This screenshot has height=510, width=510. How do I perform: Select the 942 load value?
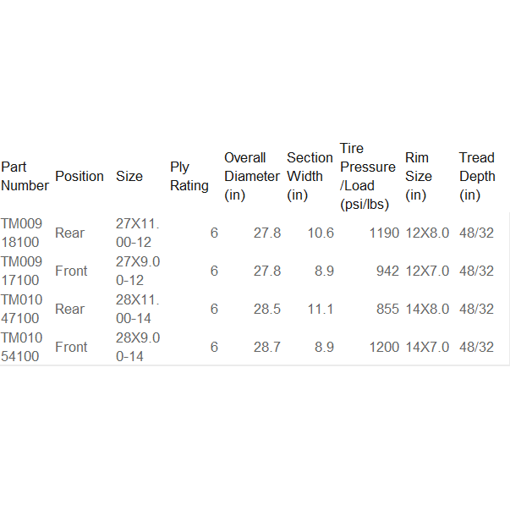pos(387,271)
